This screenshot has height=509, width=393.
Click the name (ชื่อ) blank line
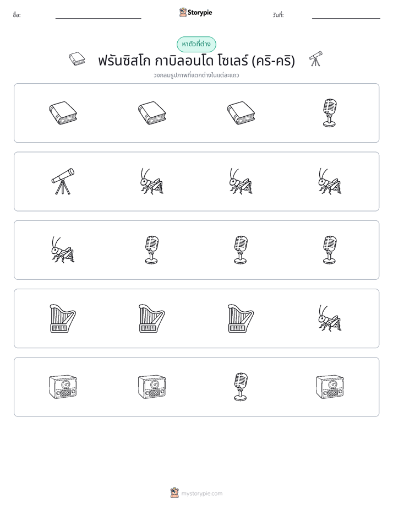coord(98,18)
